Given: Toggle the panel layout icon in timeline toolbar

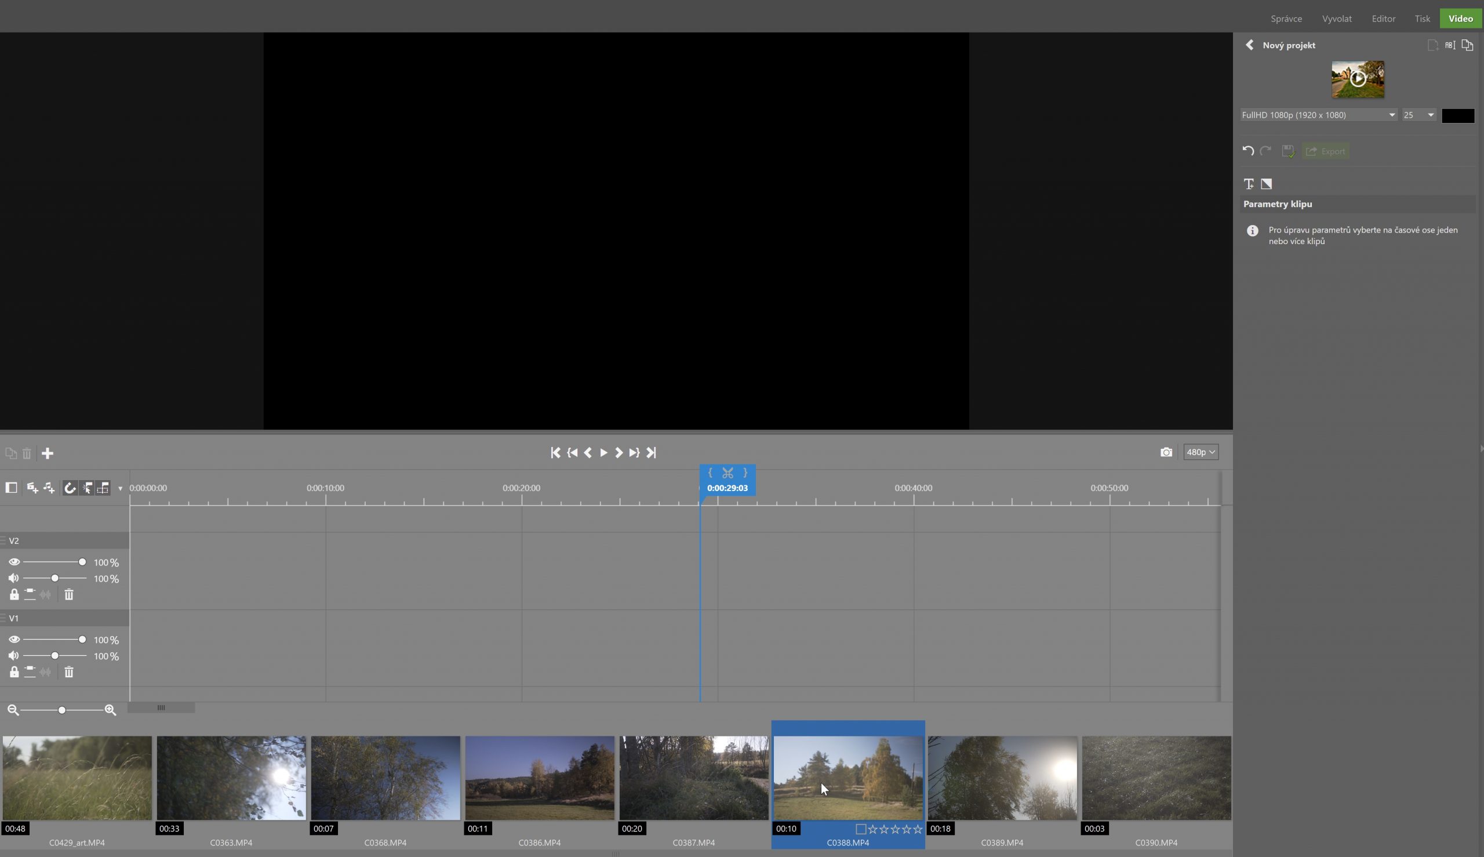Looking at the screenshot, I should click(x=11, y=488).
